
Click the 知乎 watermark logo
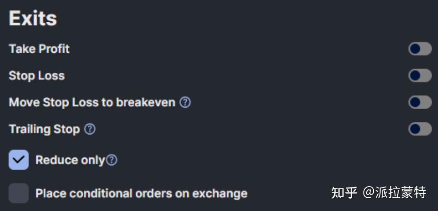click(x=344, y=193)
